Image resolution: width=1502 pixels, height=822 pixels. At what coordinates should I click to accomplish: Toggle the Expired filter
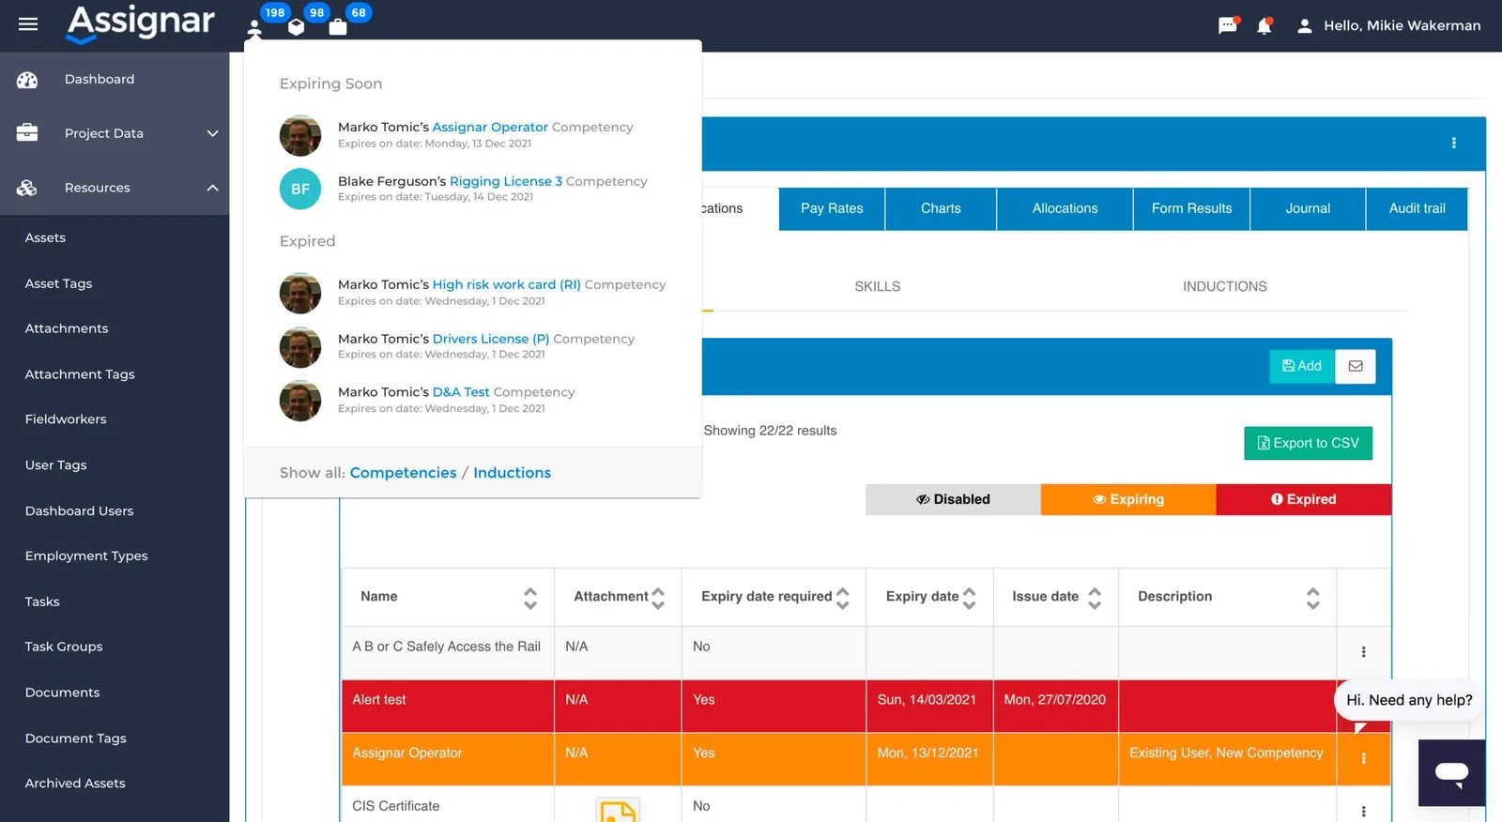tap(1304, 499)
